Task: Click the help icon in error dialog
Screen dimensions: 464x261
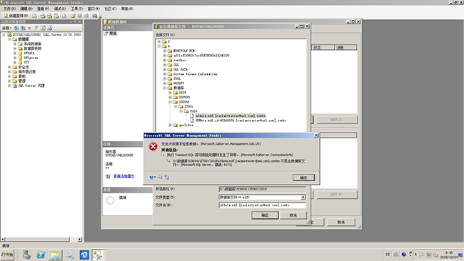Action: click(x=151, y=177)
